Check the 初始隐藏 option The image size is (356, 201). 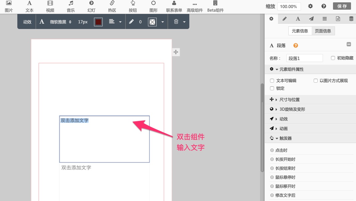[333, 58]
